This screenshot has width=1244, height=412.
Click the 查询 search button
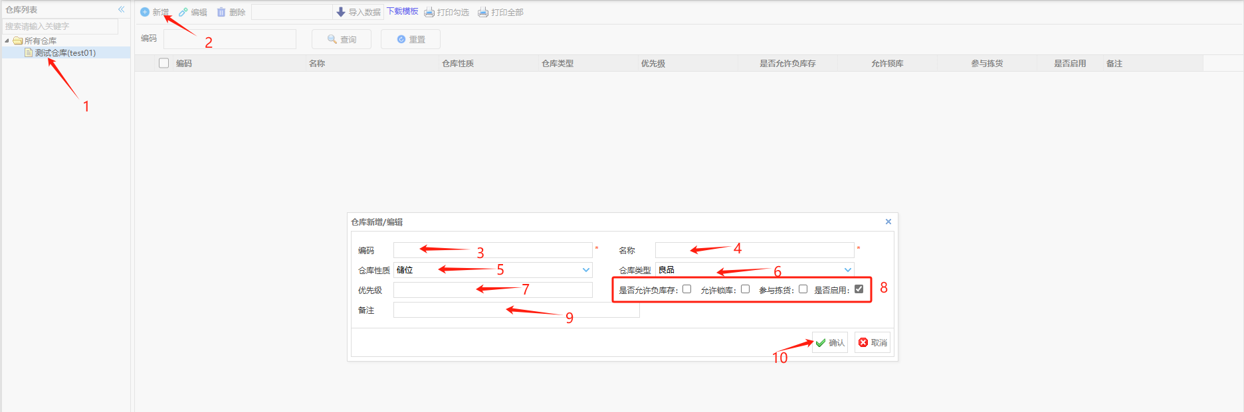click(341, 39)
